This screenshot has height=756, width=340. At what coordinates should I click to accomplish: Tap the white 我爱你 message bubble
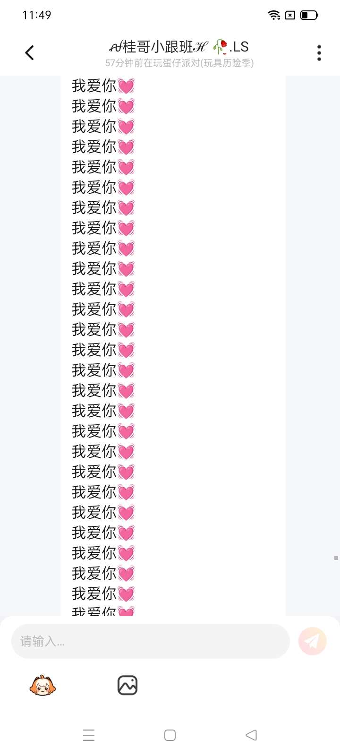(173, 346)
